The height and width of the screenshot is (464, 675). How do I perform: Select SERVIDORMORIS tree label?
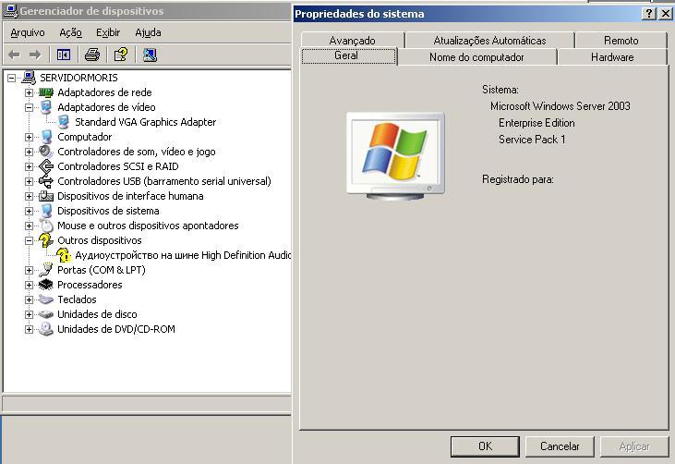click(78, 78)
